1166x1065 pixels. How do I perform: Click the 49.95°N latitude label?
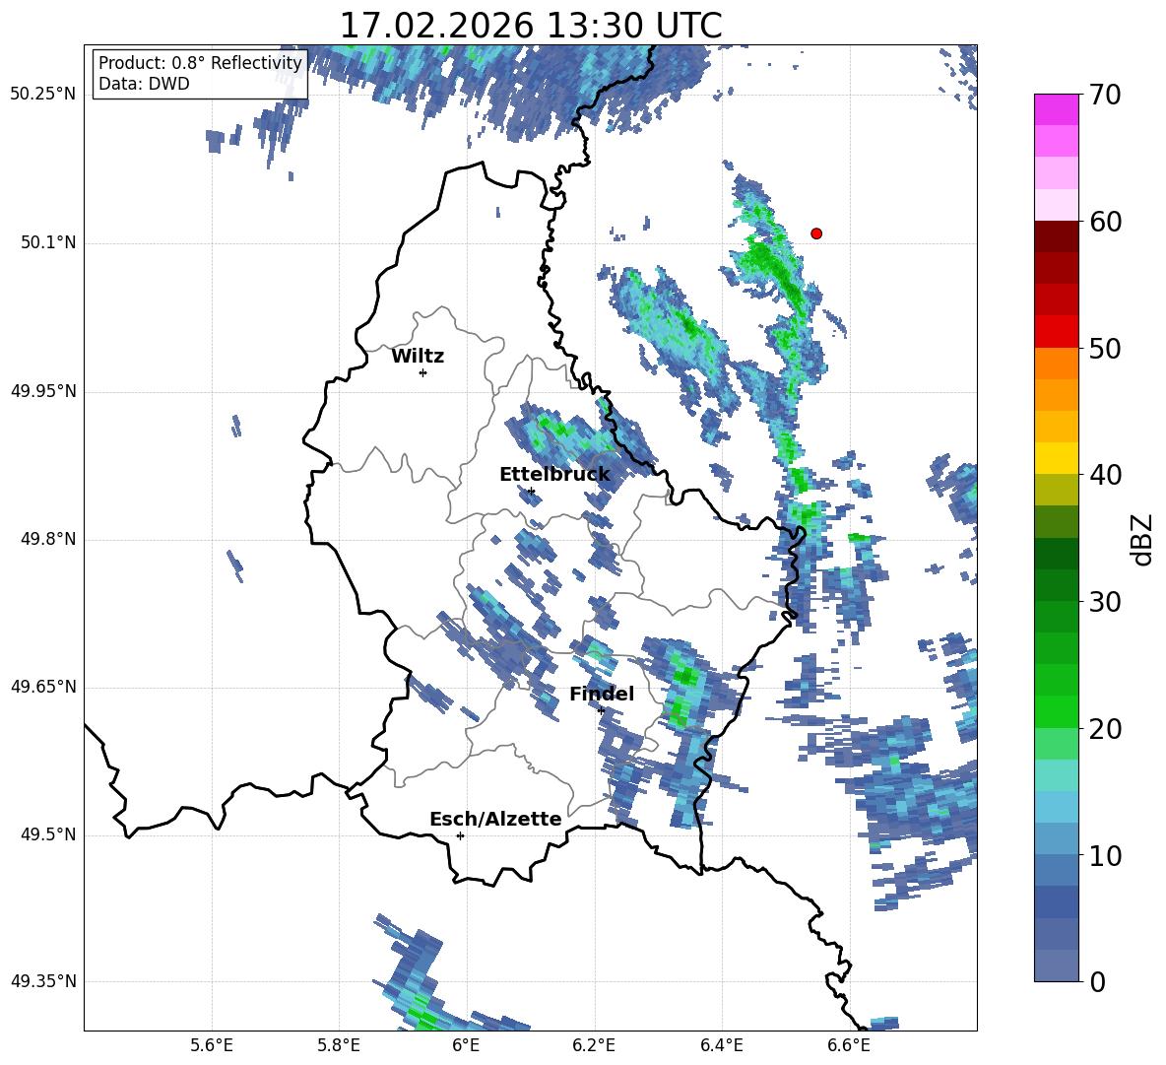coord(43,390)
